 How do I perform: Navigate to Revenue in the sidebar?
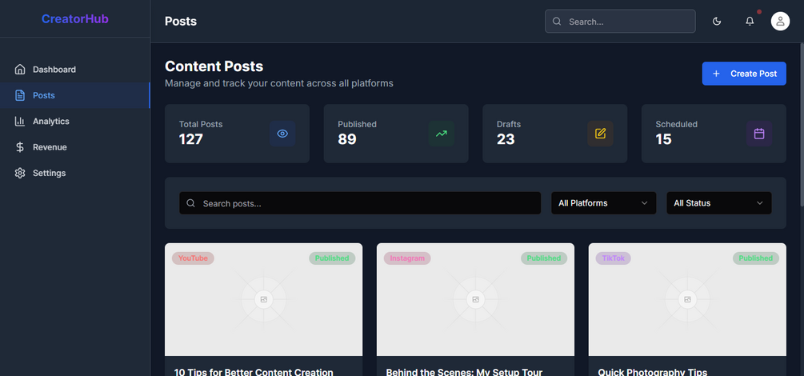click(50, 147)
